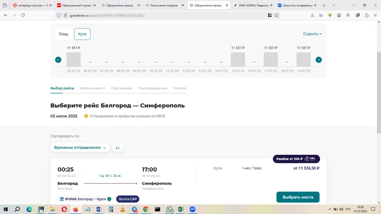The image size is (381, 214).
Task: Expand the browser tabs list chevron
Action: pyautogui.click(x=333, y=5)
